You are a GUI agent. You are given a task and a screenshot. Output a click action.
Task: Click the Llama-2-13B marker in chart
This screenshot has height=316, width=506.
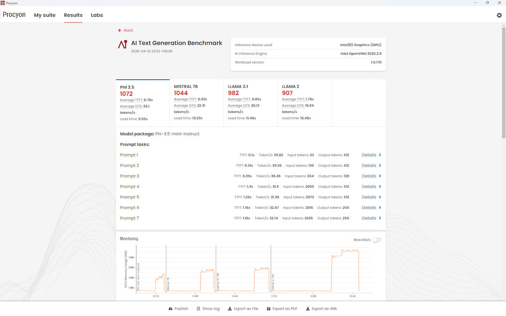point(272,282)
